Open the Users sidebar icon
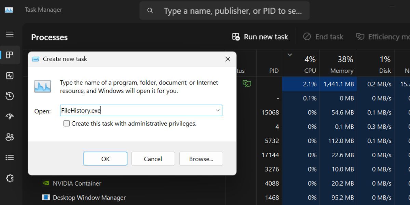 click(x=10, y=137)
